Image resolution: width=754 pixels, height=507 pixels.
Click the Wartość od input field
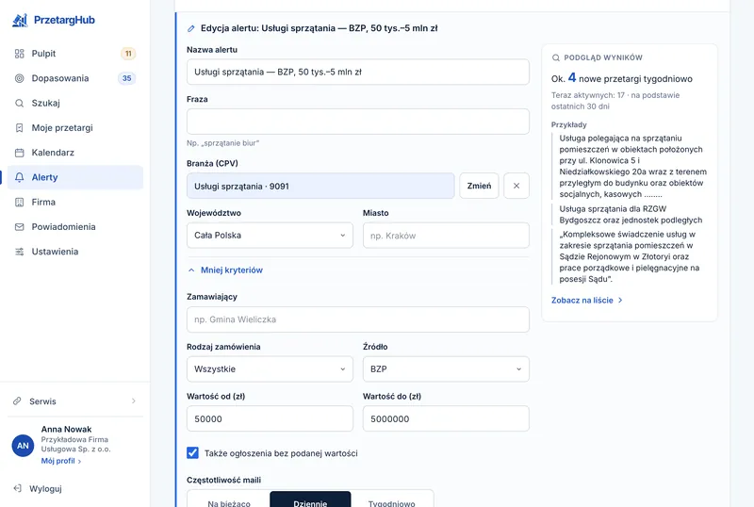pos(270,418)
